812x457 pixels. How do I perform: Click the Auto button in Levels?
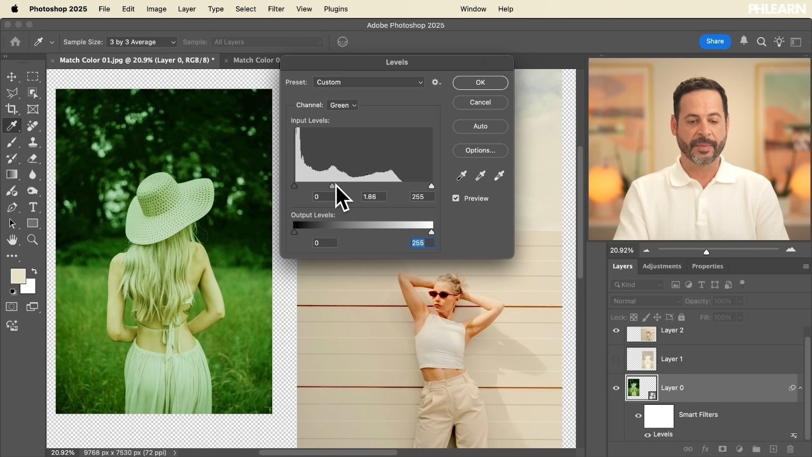[x=480, y=126]
